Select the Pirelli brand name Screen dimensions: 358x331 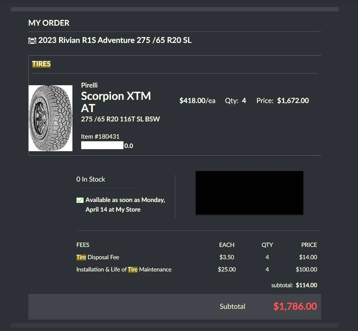click(89, 85)
